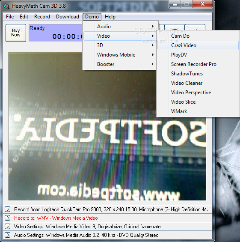Viewport: 240px width, 242px height.
Task: Click the Record from: Logitech QuickCam text
Action: click(x=111, y=209)
